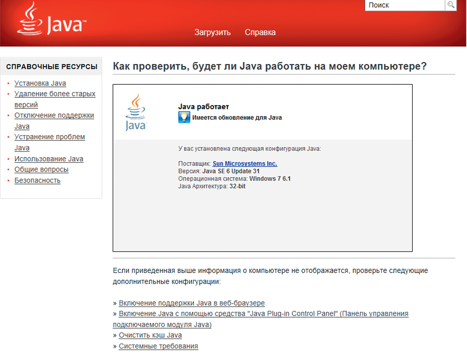Go to Использование Java page
Screen dimensions: 467x354
coord(49,159)
